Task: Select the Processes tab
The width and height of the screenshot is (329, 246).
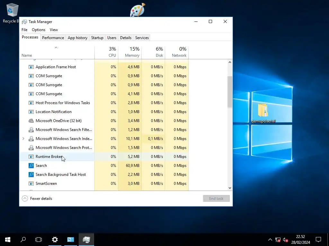Action: coord(30,37)
